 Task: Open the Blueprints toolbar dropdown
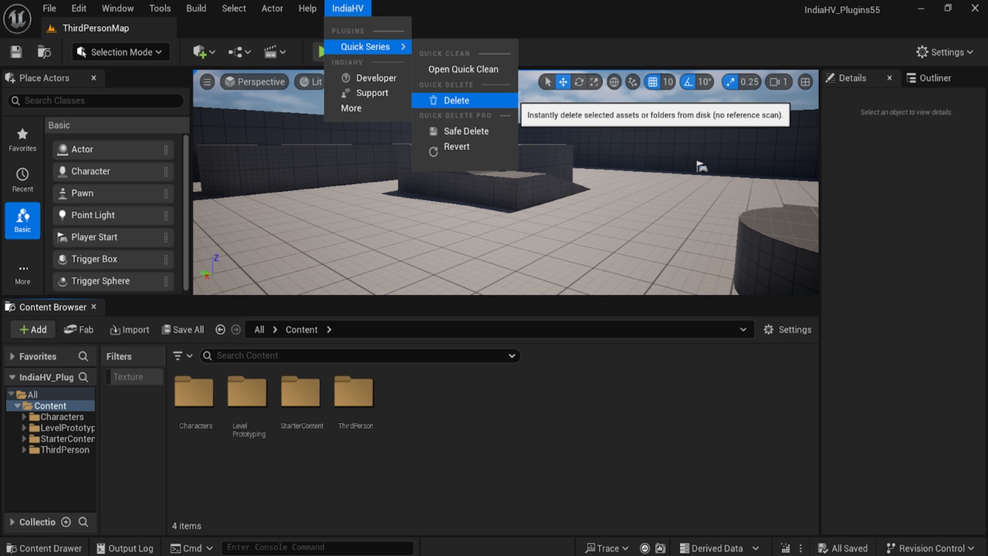(x=240, y=52)
